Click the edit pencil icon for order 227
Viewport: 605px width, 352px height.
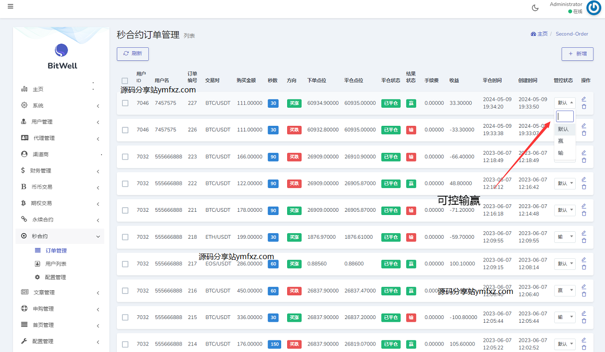(x=584, y=99)
